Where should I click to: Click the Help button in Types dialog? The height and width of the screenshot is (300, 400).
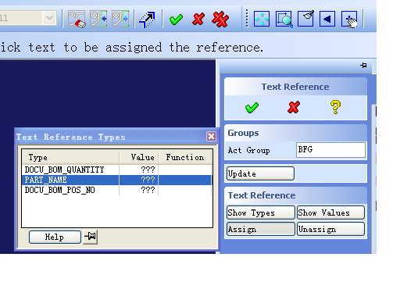(55, 237)
